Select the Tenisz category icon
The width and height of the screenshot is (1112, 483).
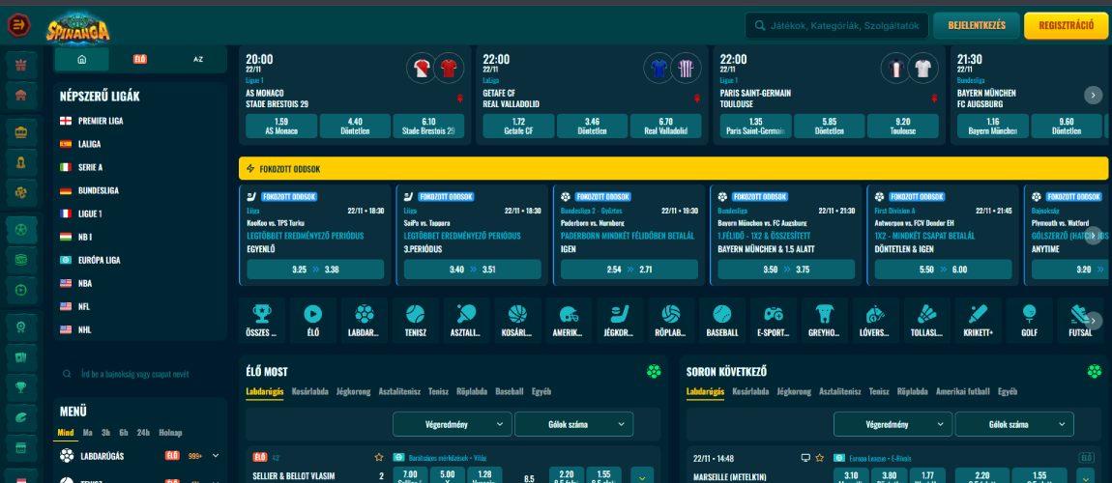click(x=415, y=320)
